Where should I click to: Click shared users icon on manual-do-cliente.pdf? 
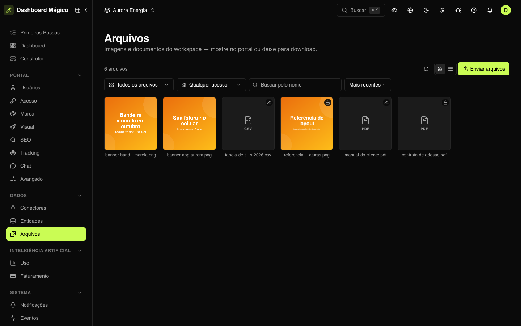coord(386,103)
